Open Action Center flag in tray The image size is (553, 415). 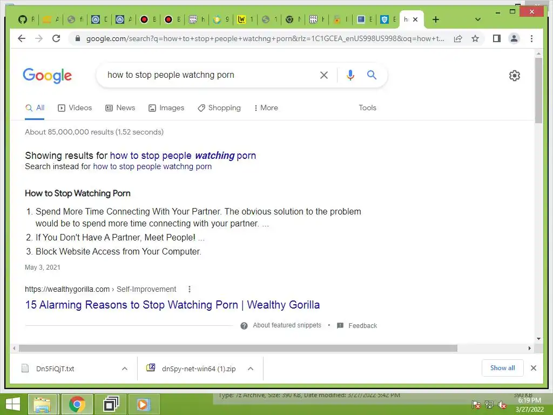476,404
